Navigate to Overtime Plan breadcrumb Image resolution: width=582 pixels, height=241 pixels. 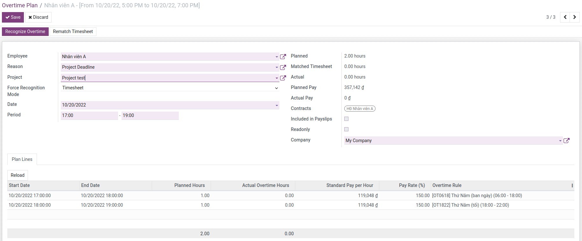tap(20, 5)
